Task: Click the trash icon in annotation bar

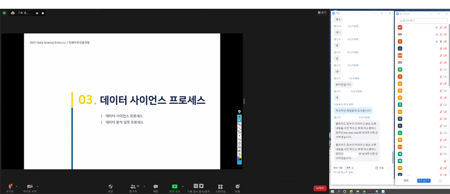Action: pyautogui.click(x=239, y=143)
